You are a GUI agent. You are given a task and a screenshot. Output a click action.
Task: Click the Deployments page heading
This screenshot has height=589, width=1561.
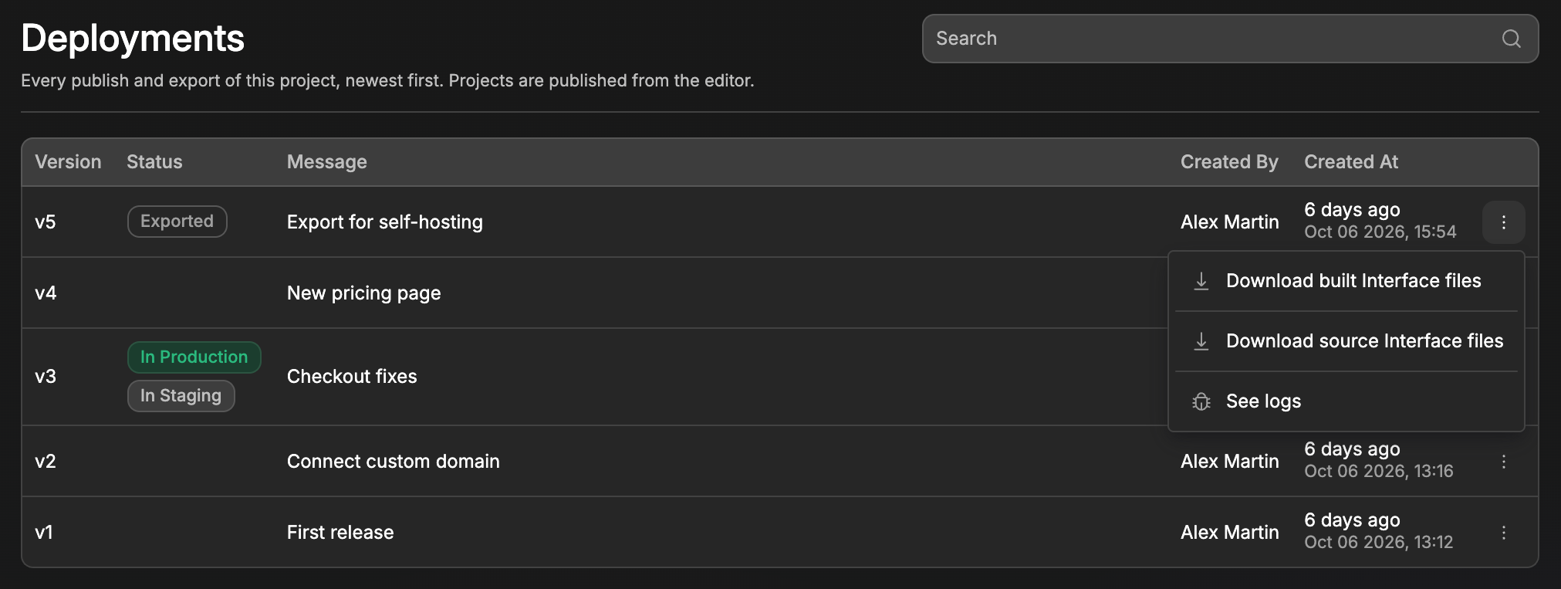point(133,38)
